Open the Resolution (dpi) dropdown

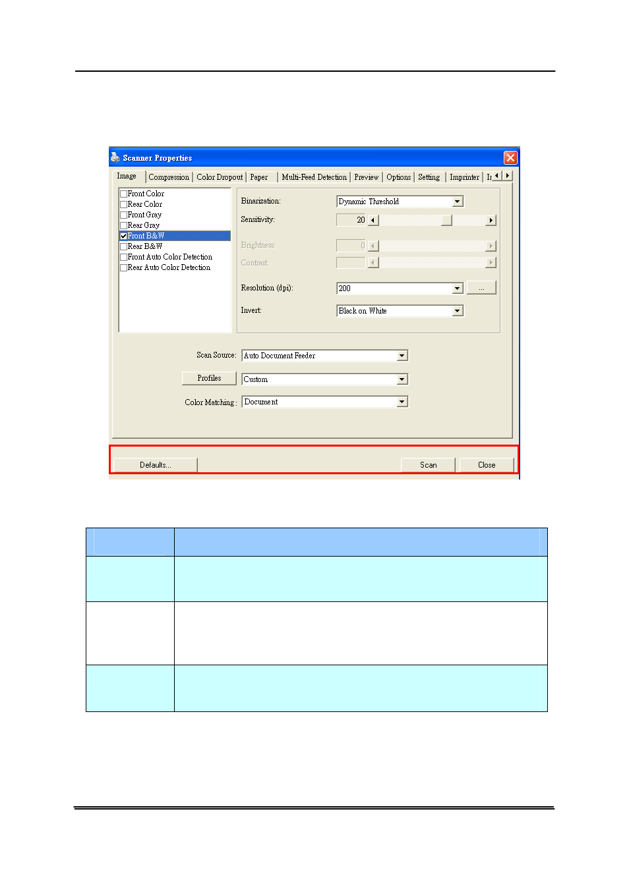tap(458, 289)
